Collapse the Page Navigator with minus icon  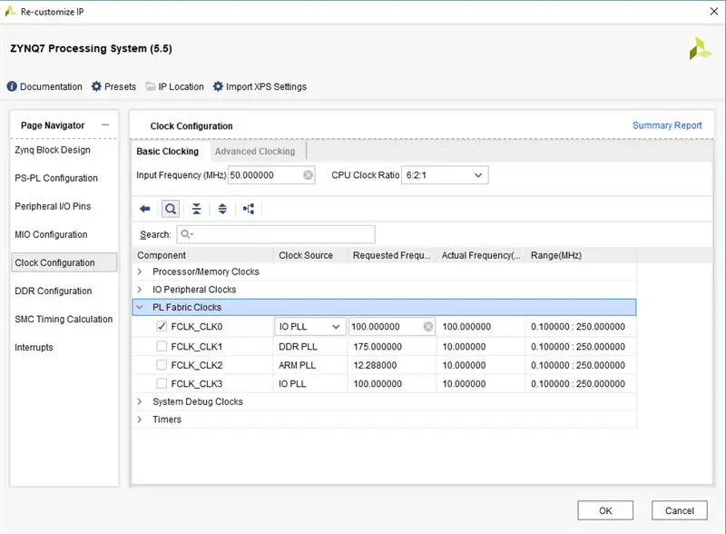click(x=105, y=125)
